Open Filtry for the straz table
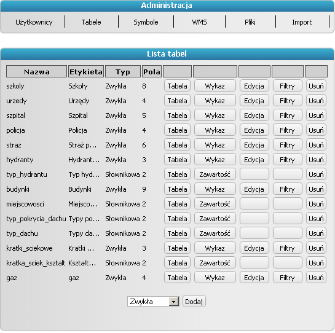335x333 pixels. pos(287,145)
